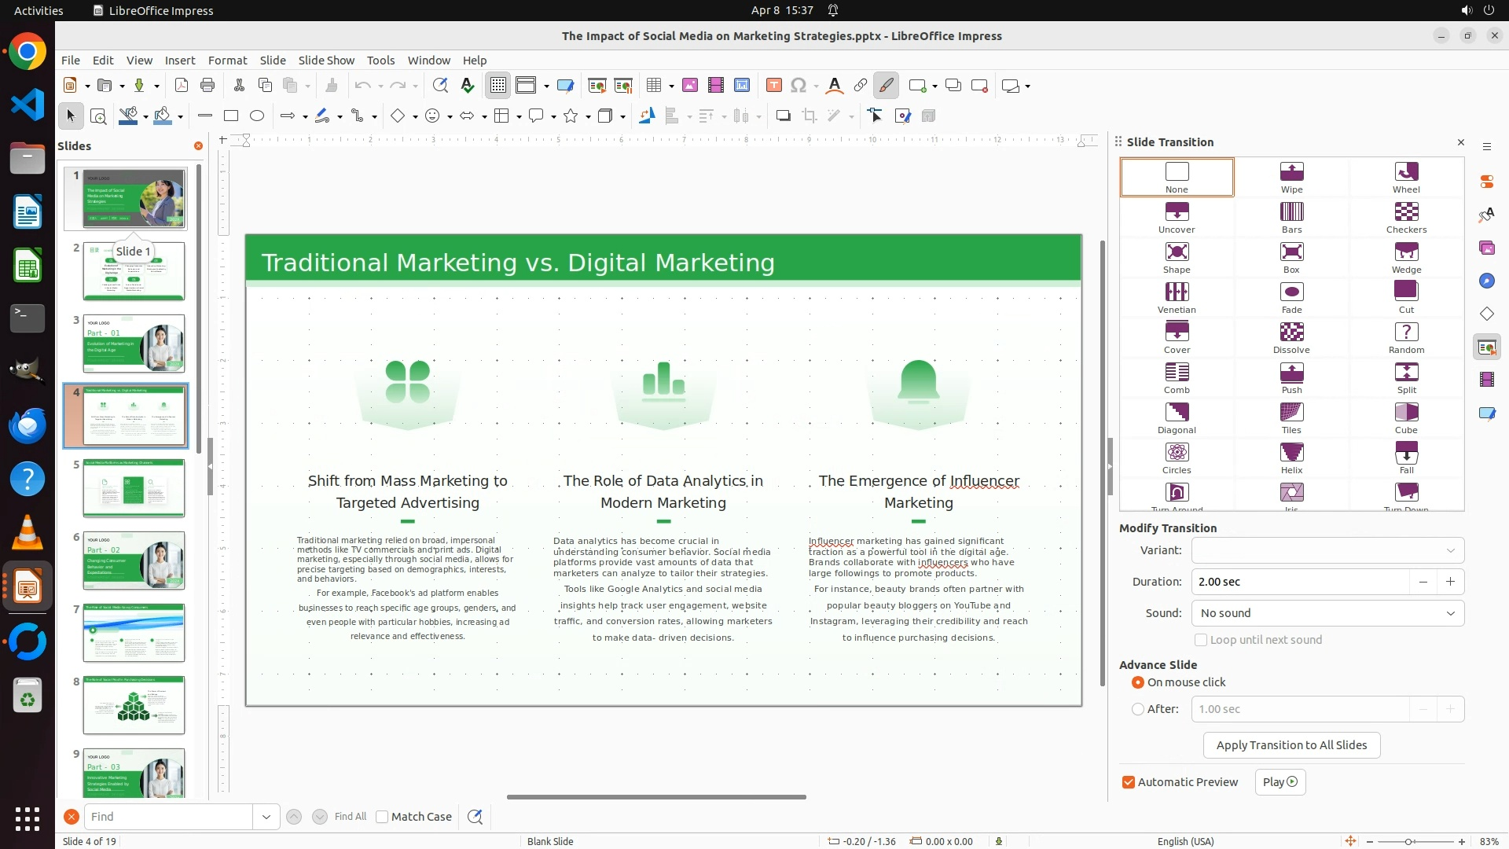This screenshot has width=1509, height=849.
Task: Open the Find history dropdown arrow
Action: (266, 817)
